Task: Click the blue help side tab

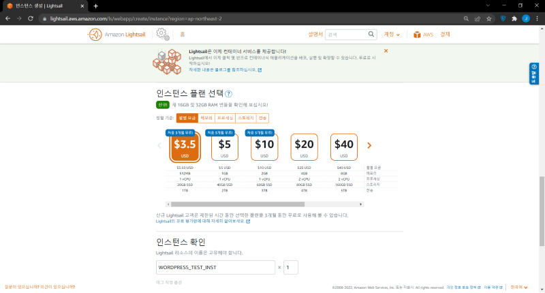Action: coord(534,74)
